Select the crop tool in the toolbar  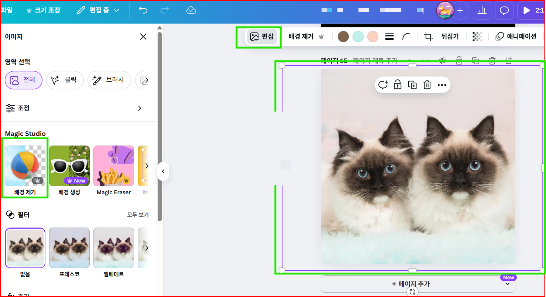point(427,37)
